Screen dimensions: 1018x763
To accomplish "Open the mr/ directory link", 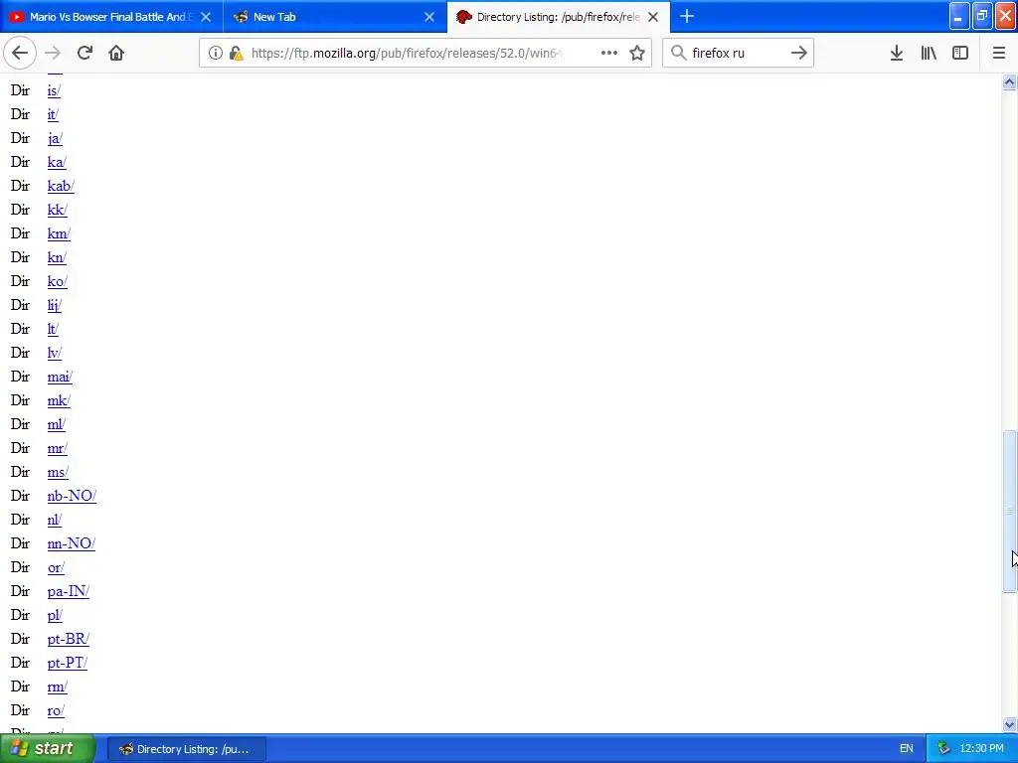I will point(57,448).
